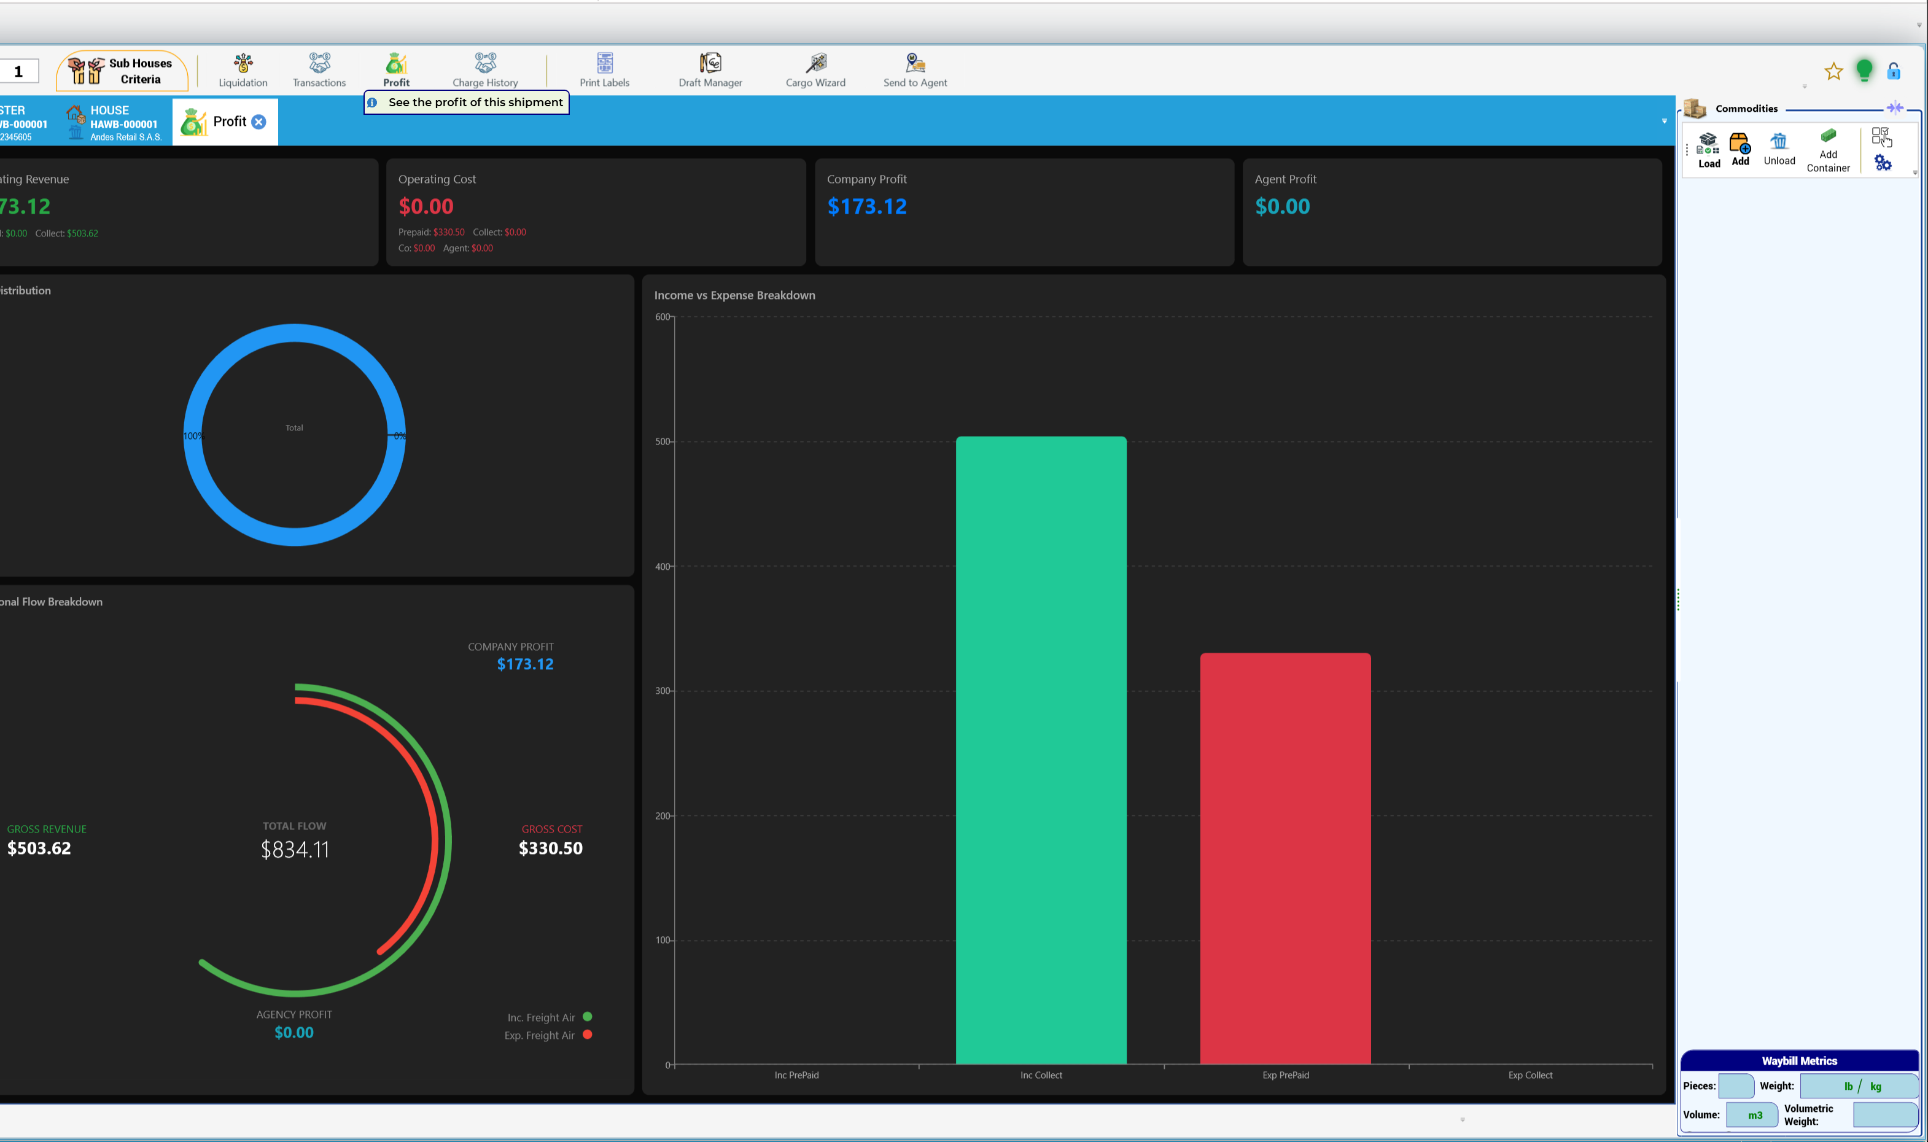Open the Draft Manager
The height and width of the screenshot is (1142, 1928).
[x=710, y=71]
